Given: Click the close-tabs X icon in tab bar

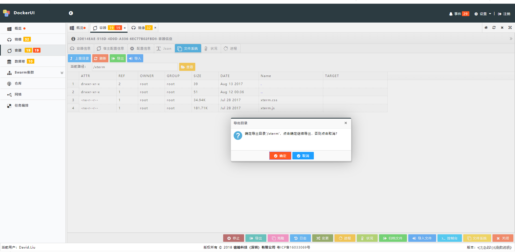Looking at the screenshot, I should [502, 27].
